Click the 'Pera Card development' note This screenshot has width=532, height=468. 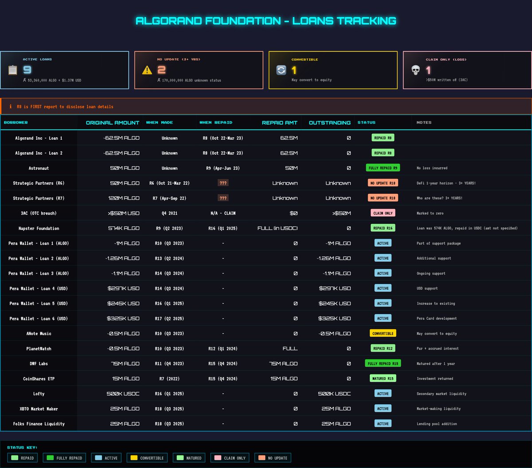coord(437,318)
